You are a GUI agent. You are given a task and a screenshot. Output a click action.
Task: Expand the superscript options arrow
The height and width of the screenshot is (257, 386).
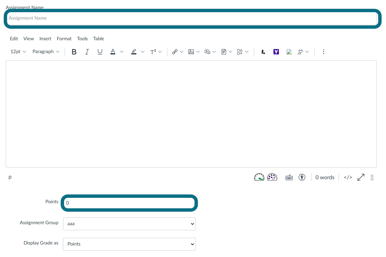160,52
